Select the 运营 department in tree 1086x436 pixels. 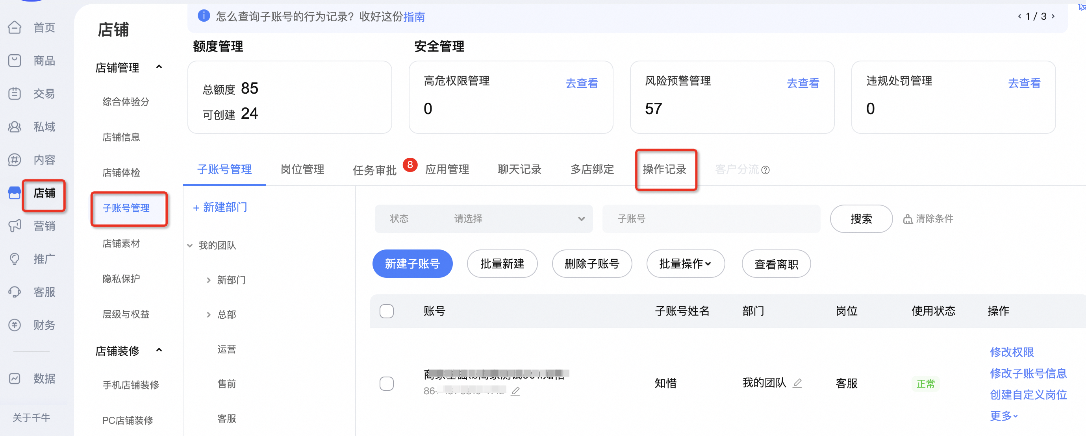226,349
